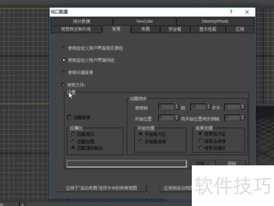Adjust the 使用帧 start value spinner
Image resolution: width=274 pixels, height=206 pixels.
[x=176, y=107]
